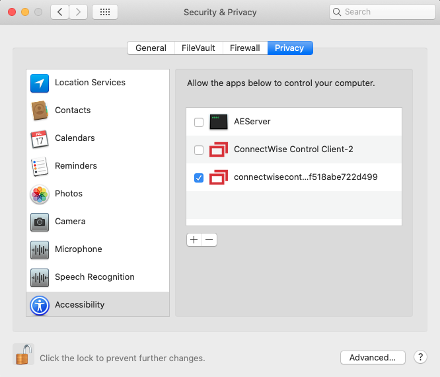The height and width of the screenshot is (377, 440).
Task: Select ConnectWise Control Client-2 name text
Action: 293,149
